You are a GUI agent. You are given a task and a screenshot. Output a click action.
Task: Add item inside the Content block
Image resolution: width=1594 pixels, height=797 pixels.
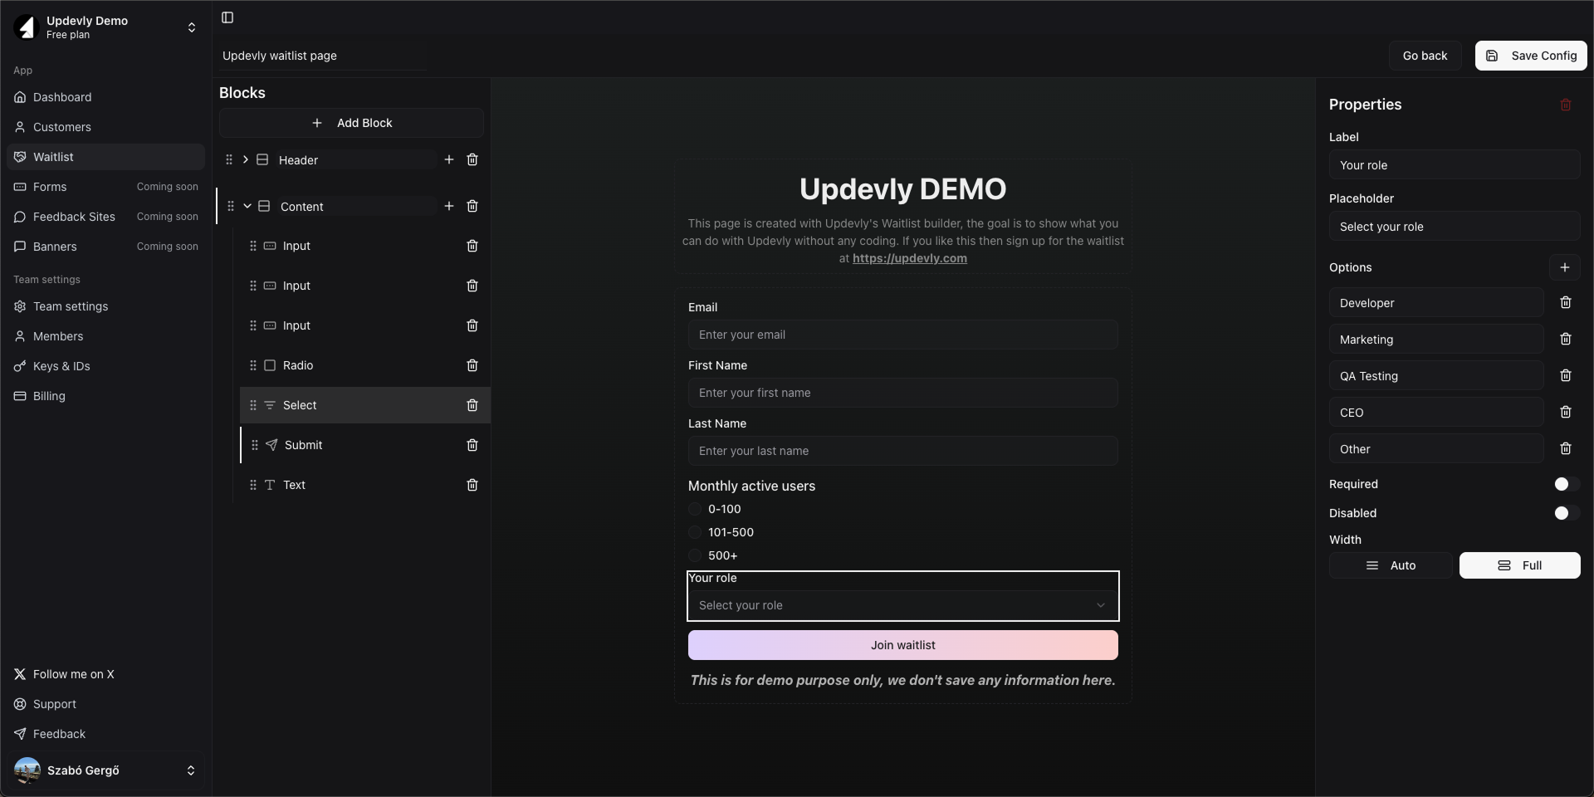tap(449, 206)
